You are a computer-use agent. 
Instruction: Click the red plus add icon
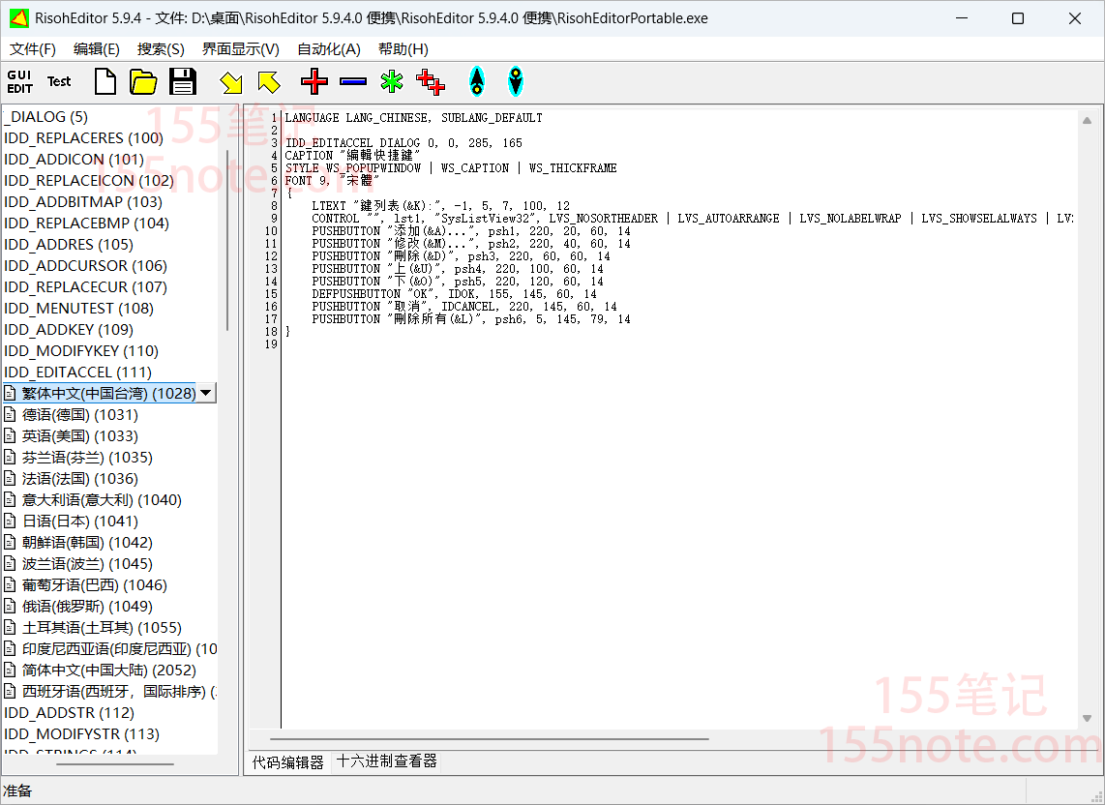pyautogui.click(x=314, y=82)
